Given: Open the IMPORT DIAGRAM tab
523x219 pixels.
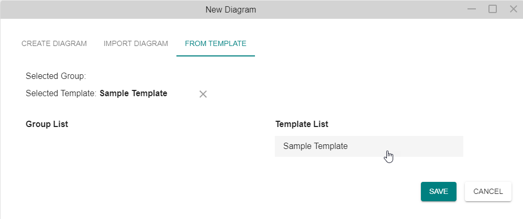Looking at the screenshot, I should pyautogui.click(x=136, y=43).
